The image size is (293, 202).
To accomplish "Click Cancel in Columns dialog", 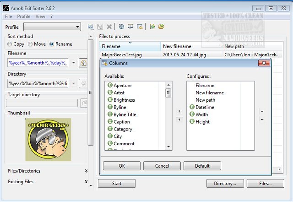I will coord(162,166).
